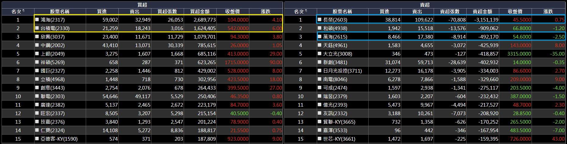This screenshot has width=567, height=144.
Task: Open stock 貿聯-KY(3665)
Action: tap(339, 122)
